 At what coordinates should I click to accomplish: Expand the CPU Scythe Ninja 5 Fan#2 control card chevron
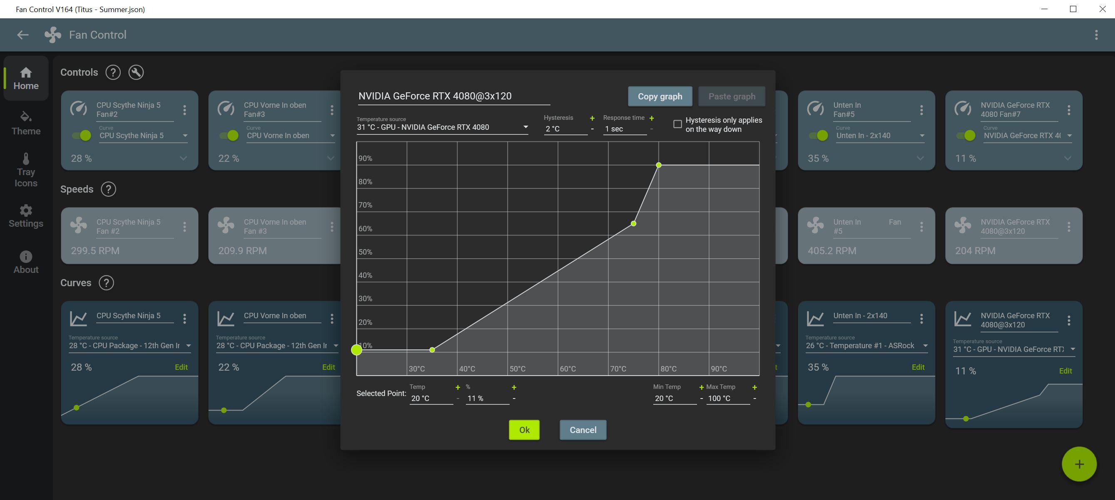point(183,158)
